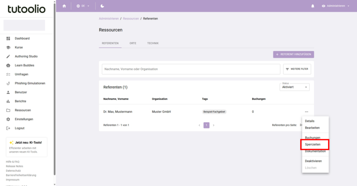This screenshot has width=357, height=186.
Task: Choose Bearbeiten in context menu
Action: click(315, 128)
